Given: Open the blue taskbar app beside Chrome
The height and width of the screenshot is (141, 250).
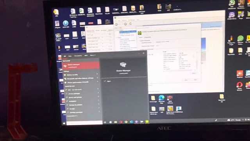Looking at the screenshot, I should (x=131, y=122).
